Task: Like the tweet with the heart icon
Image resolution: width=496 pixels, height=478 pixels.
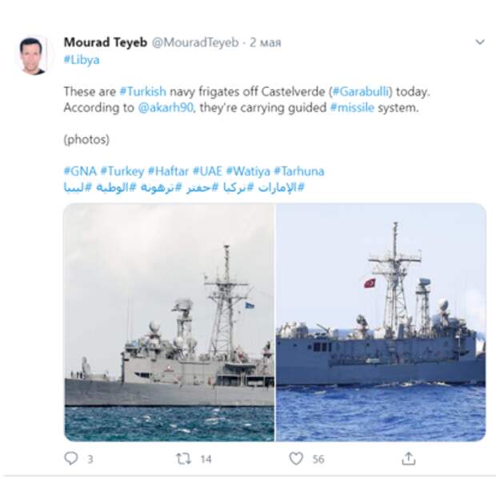Action: pyautogui.click(x=296, y=459)
